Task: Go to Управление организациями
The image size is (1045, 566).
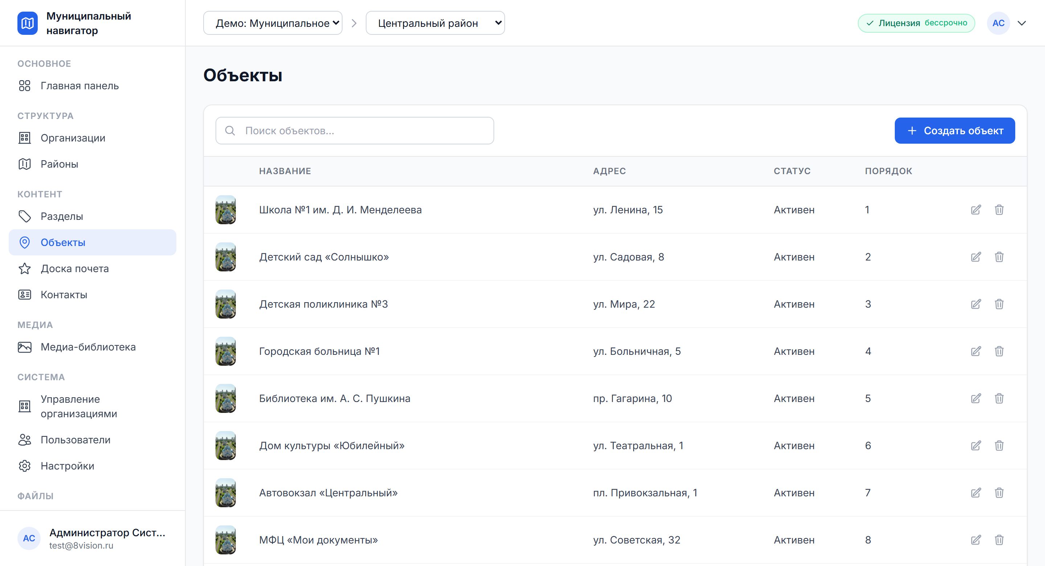Action: pyautogui.click(x=93, y=407)
